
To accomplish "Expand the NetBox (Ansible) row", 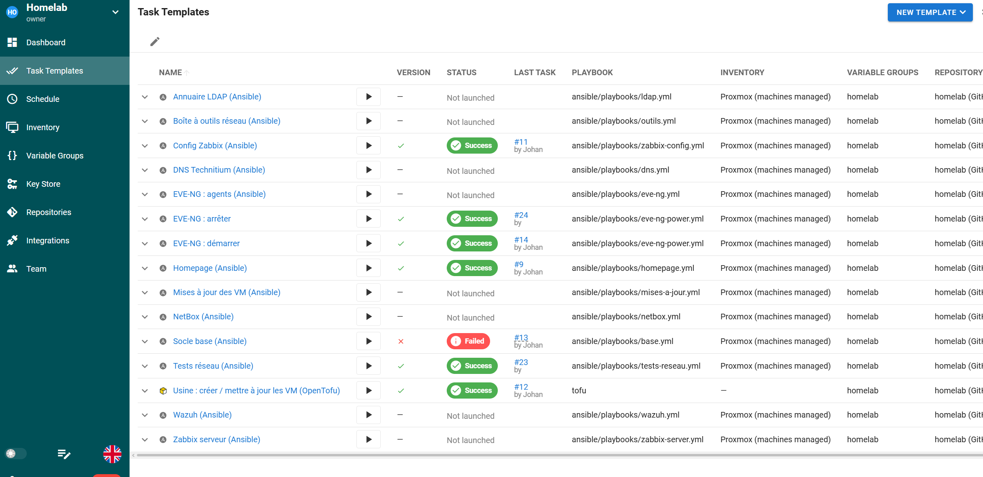I will pyautogui.click(x=145, y=317).
